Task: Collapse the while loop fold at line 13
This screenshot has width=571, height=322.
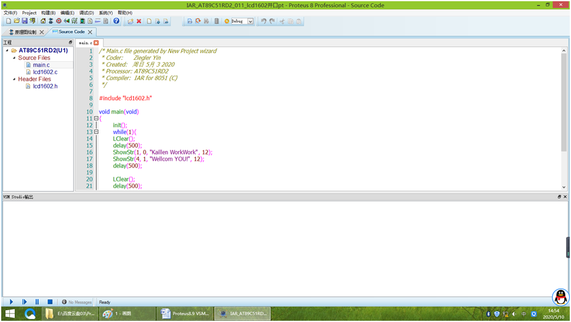Action: click(x=96, y=132)
